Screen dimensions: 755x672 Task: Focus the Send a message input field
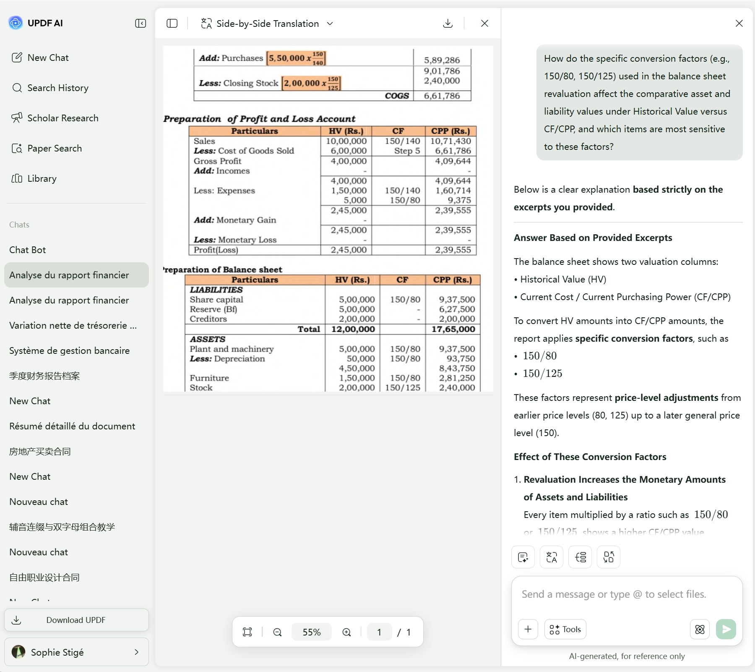[627, 594]
